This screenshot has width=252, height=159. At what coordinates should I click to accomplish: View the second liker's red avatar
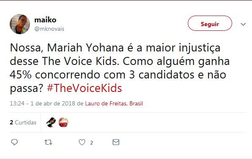pos(63,122)
